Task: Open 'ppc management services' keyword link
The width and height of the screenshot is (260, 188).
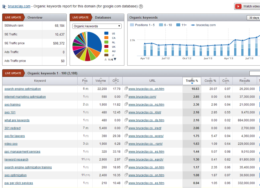Action: [x=22, y=152]
